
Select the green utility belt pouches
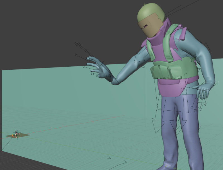point(173,72)
